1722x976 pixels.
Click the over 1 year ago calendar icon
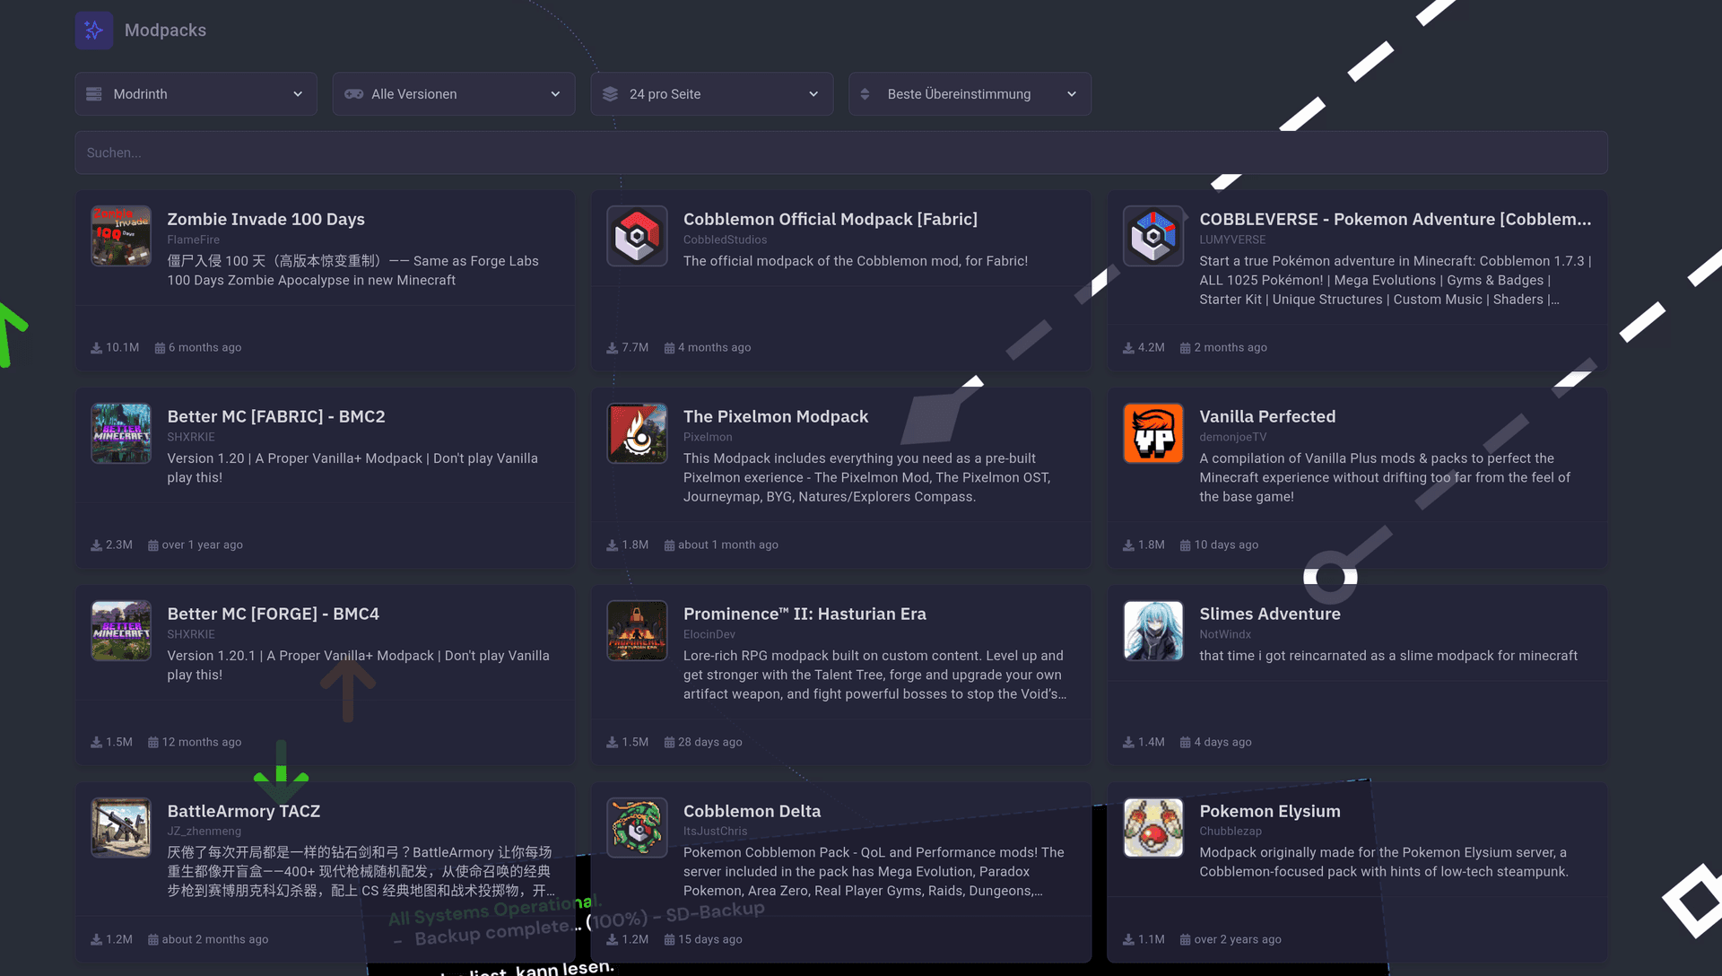pyautogui.click(x=153, y=545)
